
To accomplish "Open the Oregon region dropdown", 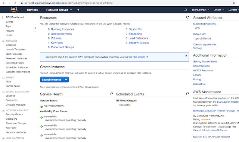I will coord(219,10).
